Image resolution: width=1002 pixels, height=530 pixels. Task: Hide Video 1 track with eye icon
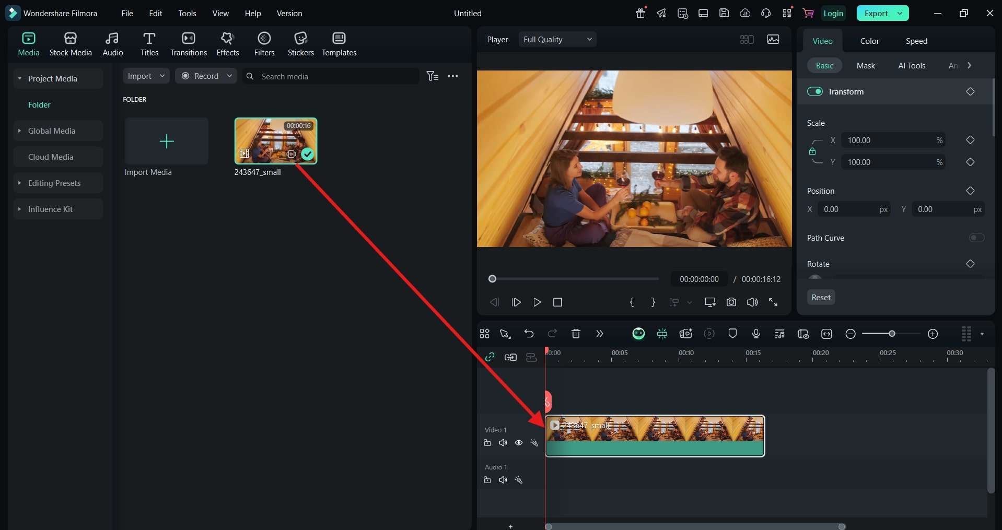point(519,443)
